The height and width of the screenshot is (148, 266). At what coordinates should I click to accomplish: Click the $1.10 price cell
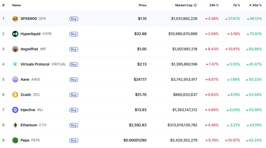pyautogui.click(x=142, y=19)
